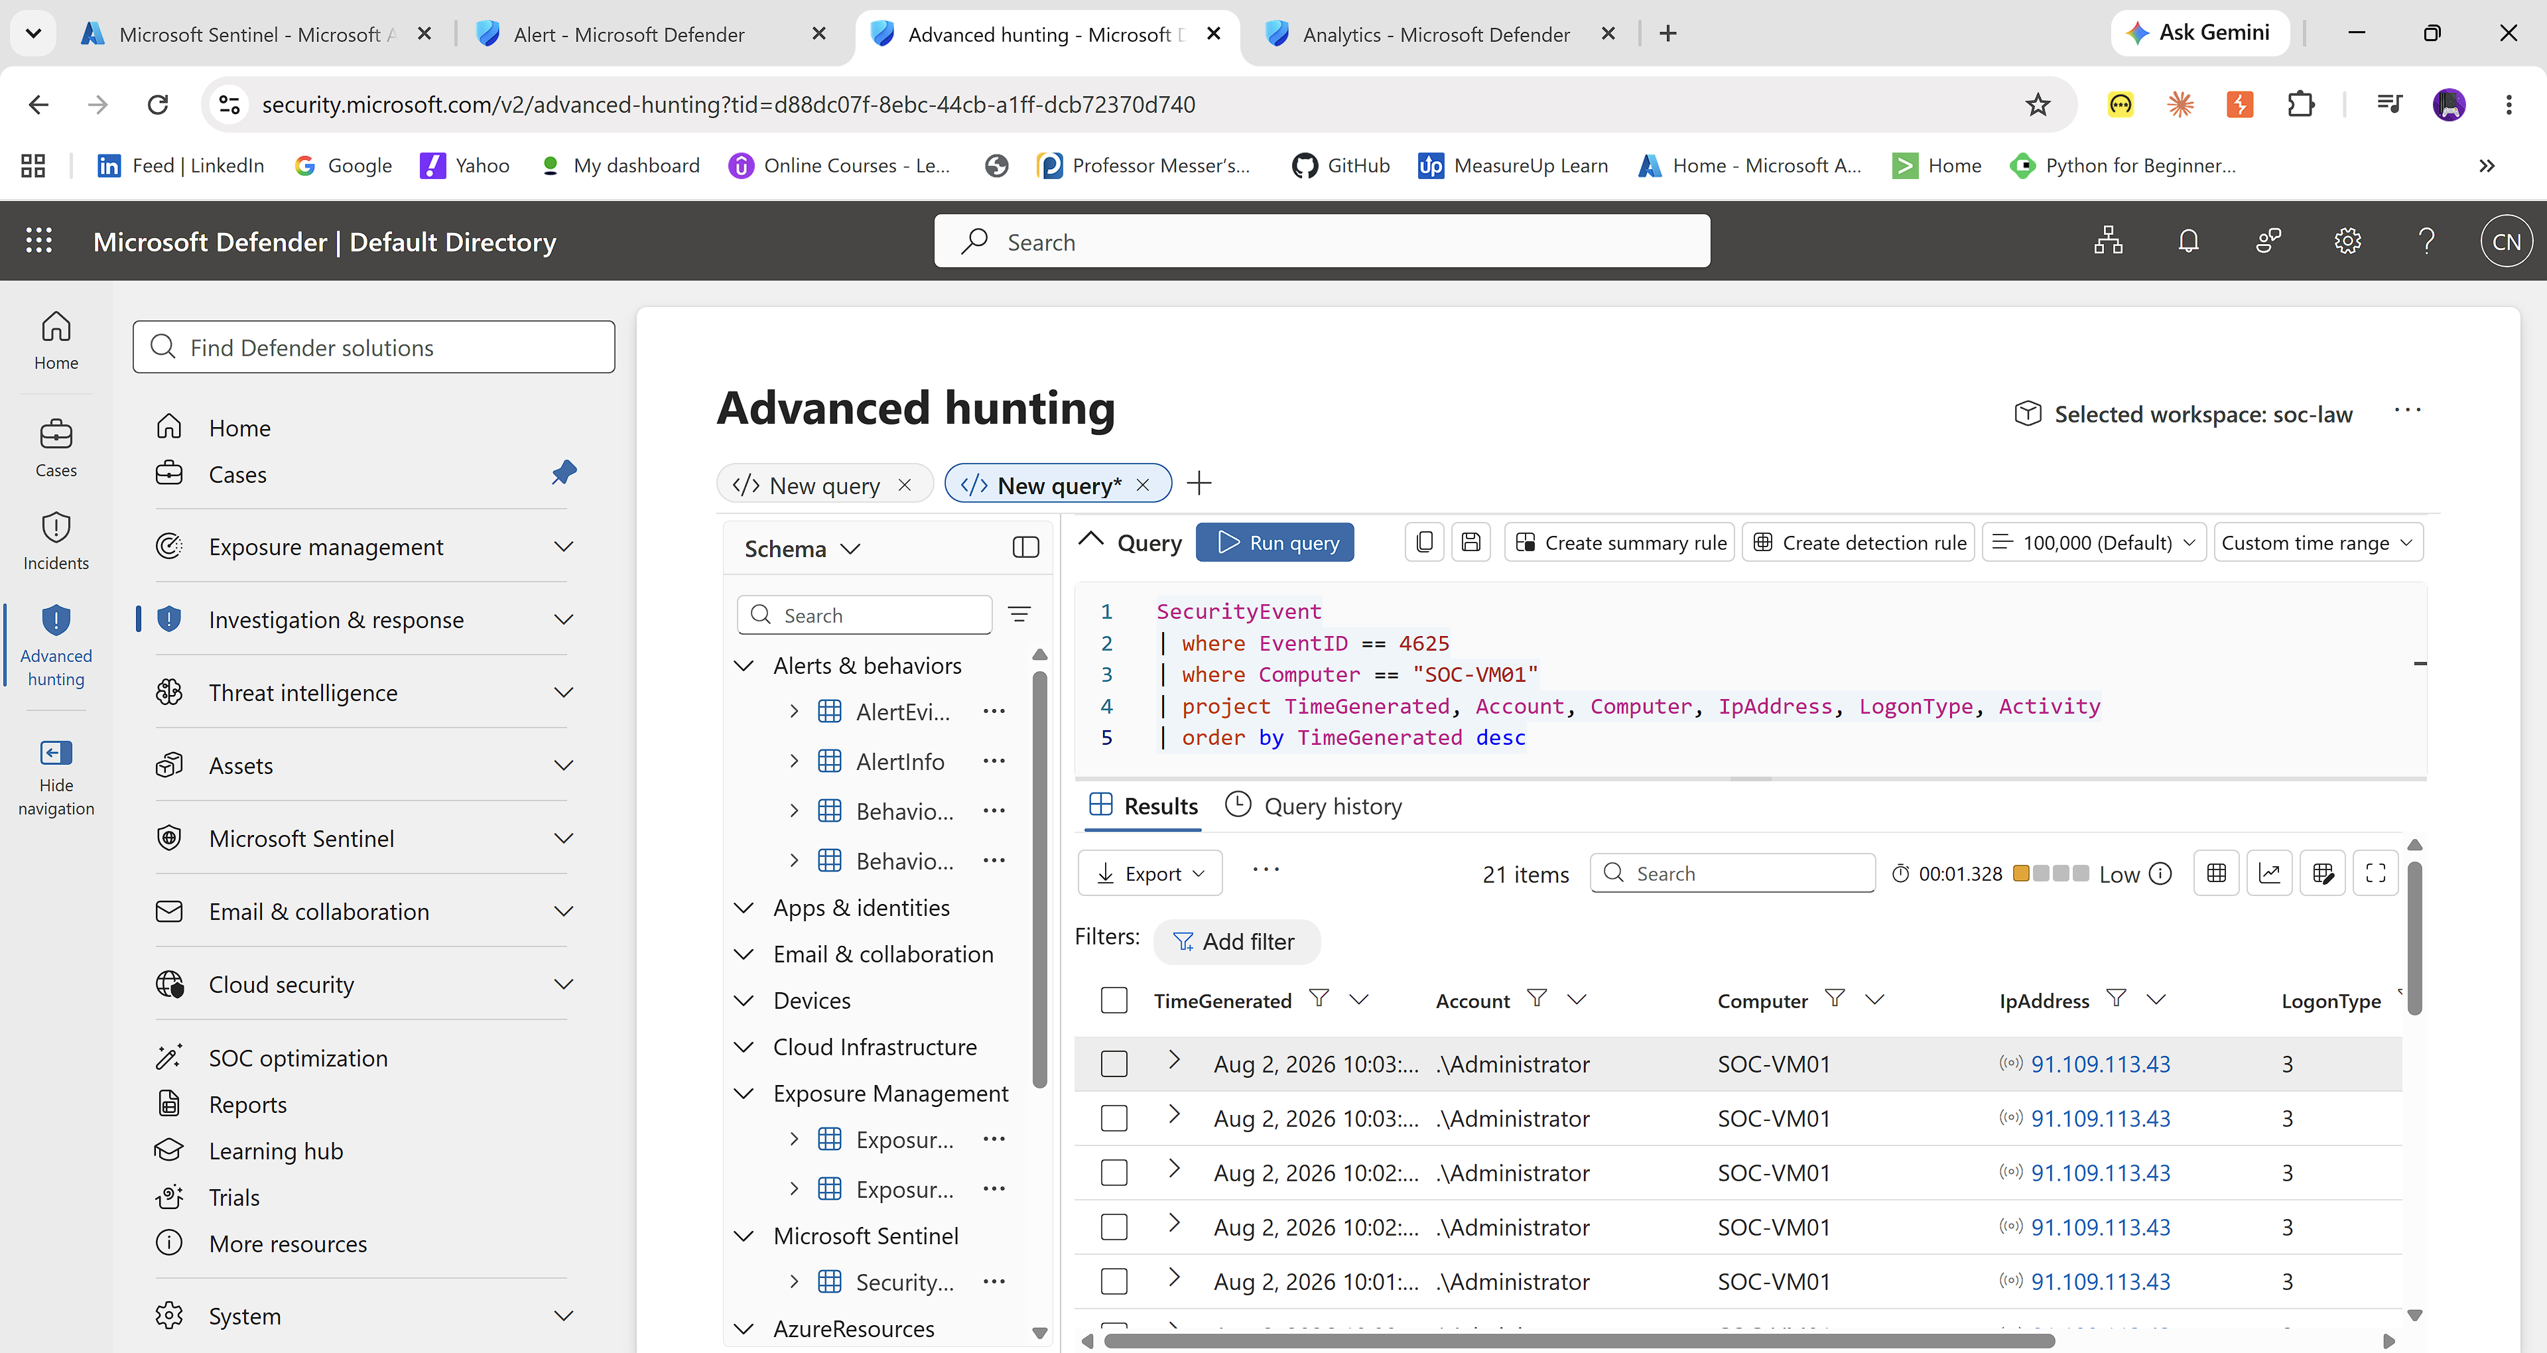The height and width of the screenshot is (1353, 2547).
Task: Expand the AlertInfo table schema
Action: pyautogui.click(x=794, y=761)
